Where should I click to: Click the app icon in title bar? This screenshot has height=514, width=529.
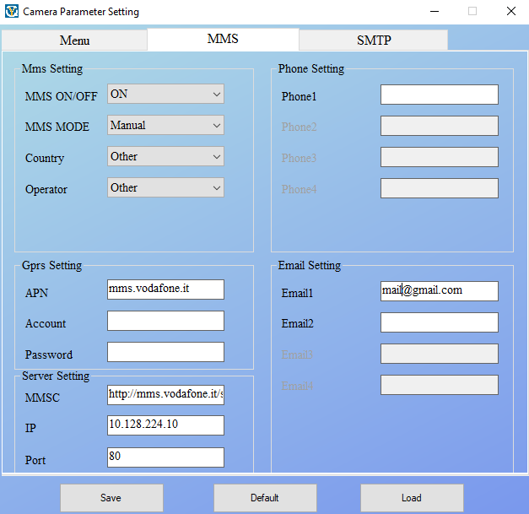click(x=11, y=12)
